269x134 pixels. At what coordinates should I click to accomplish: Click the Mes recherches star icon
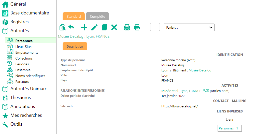[5, 116]
